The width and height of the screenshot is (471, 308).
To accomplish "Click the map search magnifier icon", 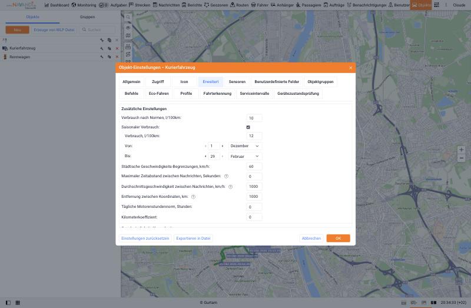I will coord(128,17).
